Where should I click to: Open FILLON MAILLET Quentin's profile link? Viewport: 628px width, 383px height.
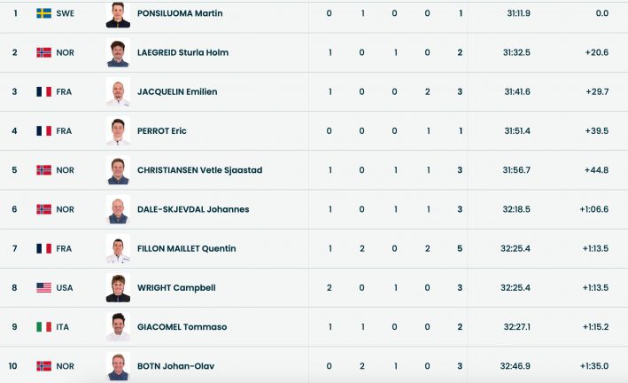[x=186, y=248]
